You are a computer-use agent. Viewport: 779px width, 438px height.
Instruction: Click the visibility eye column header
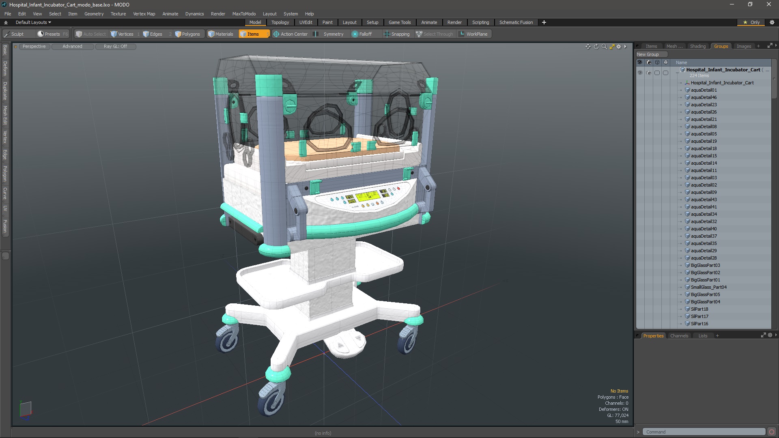(x=639, y=62)
